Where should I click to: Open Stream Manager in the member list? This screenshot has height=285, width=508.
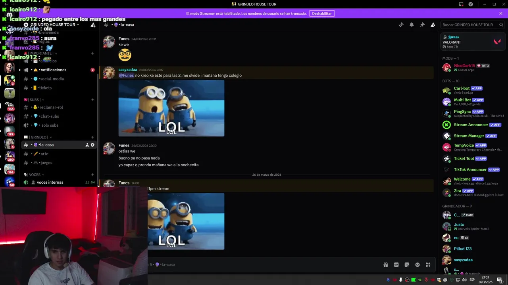(x=472, y=136)
